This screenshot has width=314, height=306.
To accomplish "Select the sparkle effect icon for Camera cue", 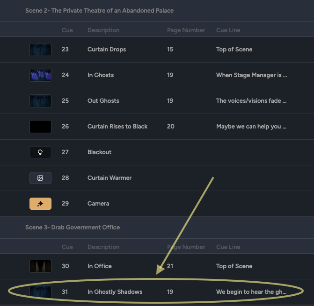I will point(40,204).
